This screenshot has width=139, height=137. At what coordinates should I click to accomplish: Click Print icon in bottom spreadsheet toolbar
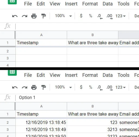(x=34, y=87)
